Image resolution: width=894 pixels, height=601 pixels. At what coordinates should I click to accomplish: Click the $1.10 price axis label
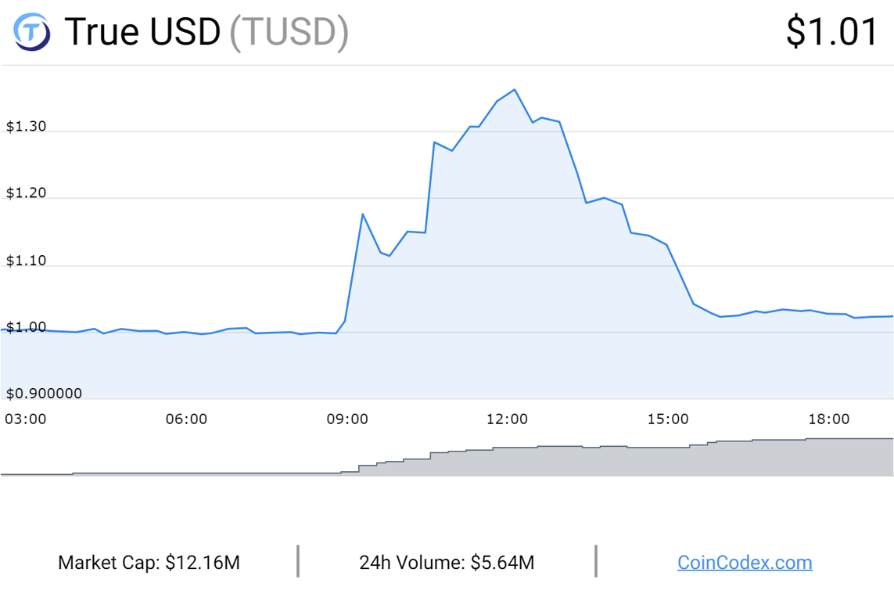(x=27, y=261)
